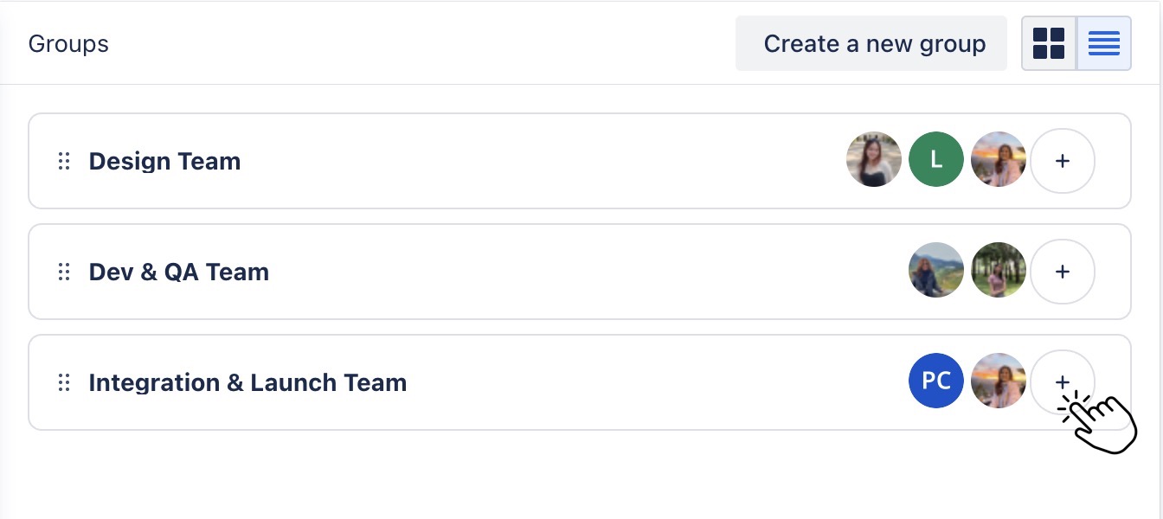1163x519 pixels.
Task: Click the drag handle beside Design Team
Action: pos(63,161)
